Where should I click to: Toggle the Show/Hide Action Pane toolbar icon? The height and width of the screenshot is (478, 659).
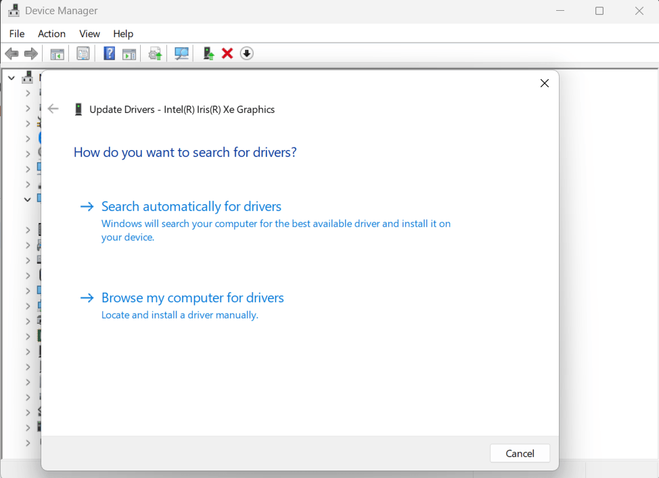click(129, 54)
